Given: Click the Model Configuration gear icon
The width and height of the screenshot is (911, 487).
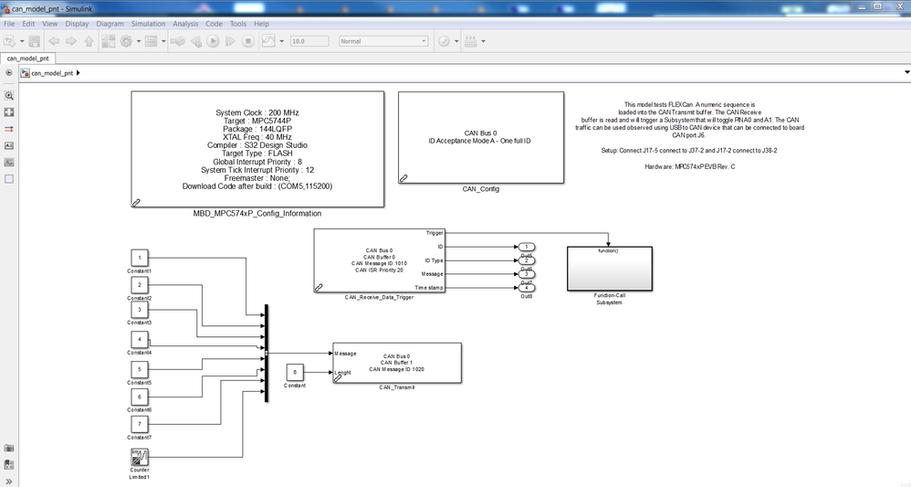Looking at the screenshot, I should coord(126,41).
